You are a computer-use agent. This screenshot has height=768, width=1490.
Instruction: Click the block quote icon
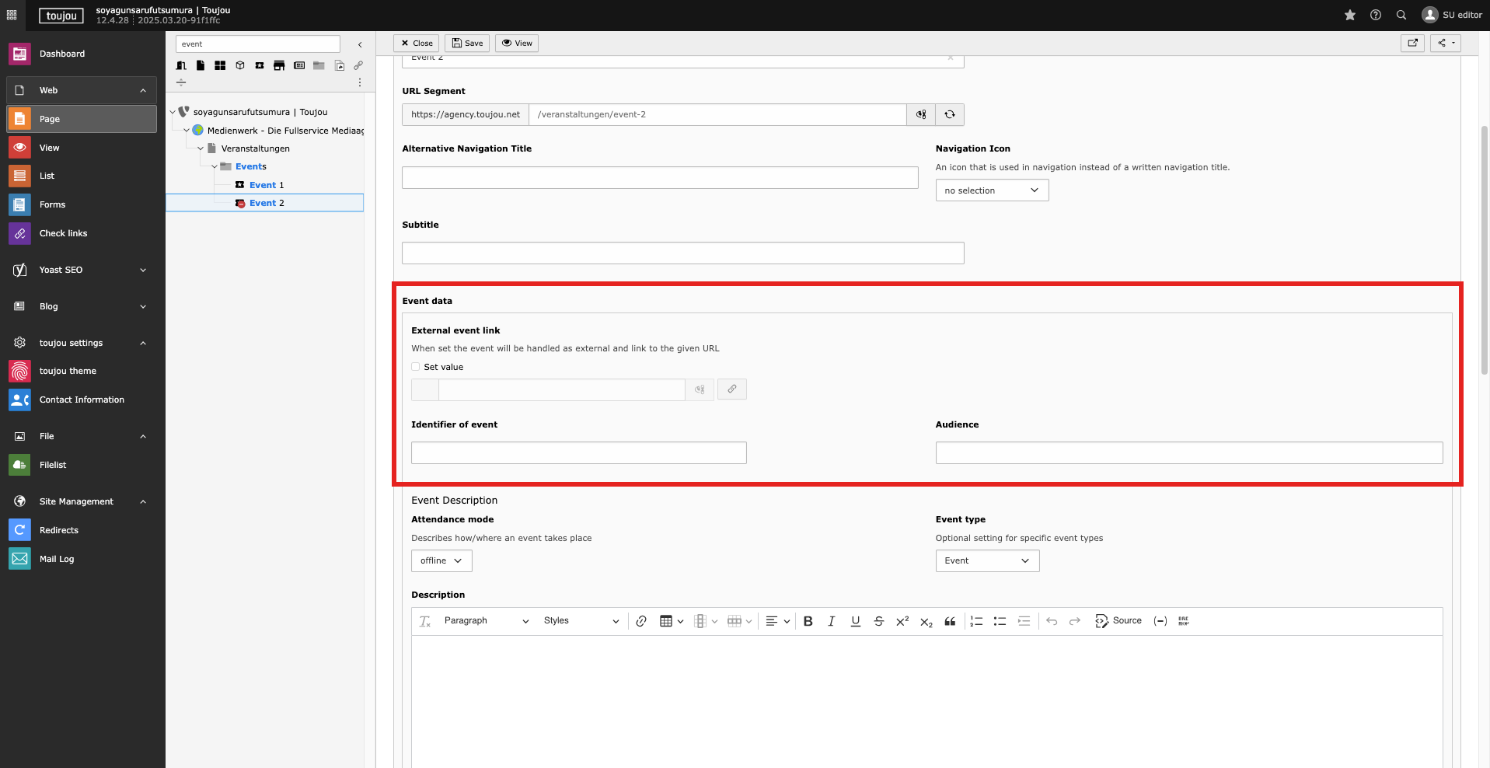tap(950, 621)
